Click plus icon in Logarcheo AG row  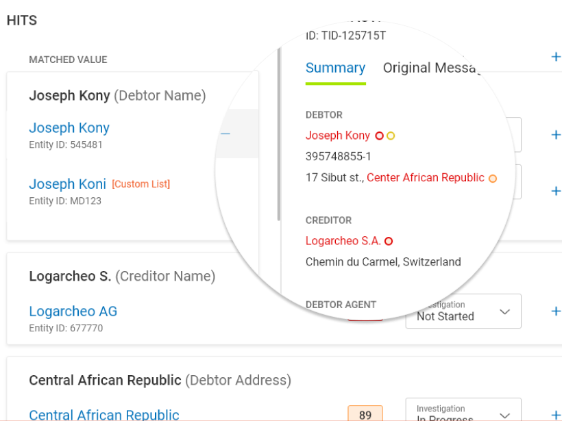pyautogui.click(x=556, y=311)
